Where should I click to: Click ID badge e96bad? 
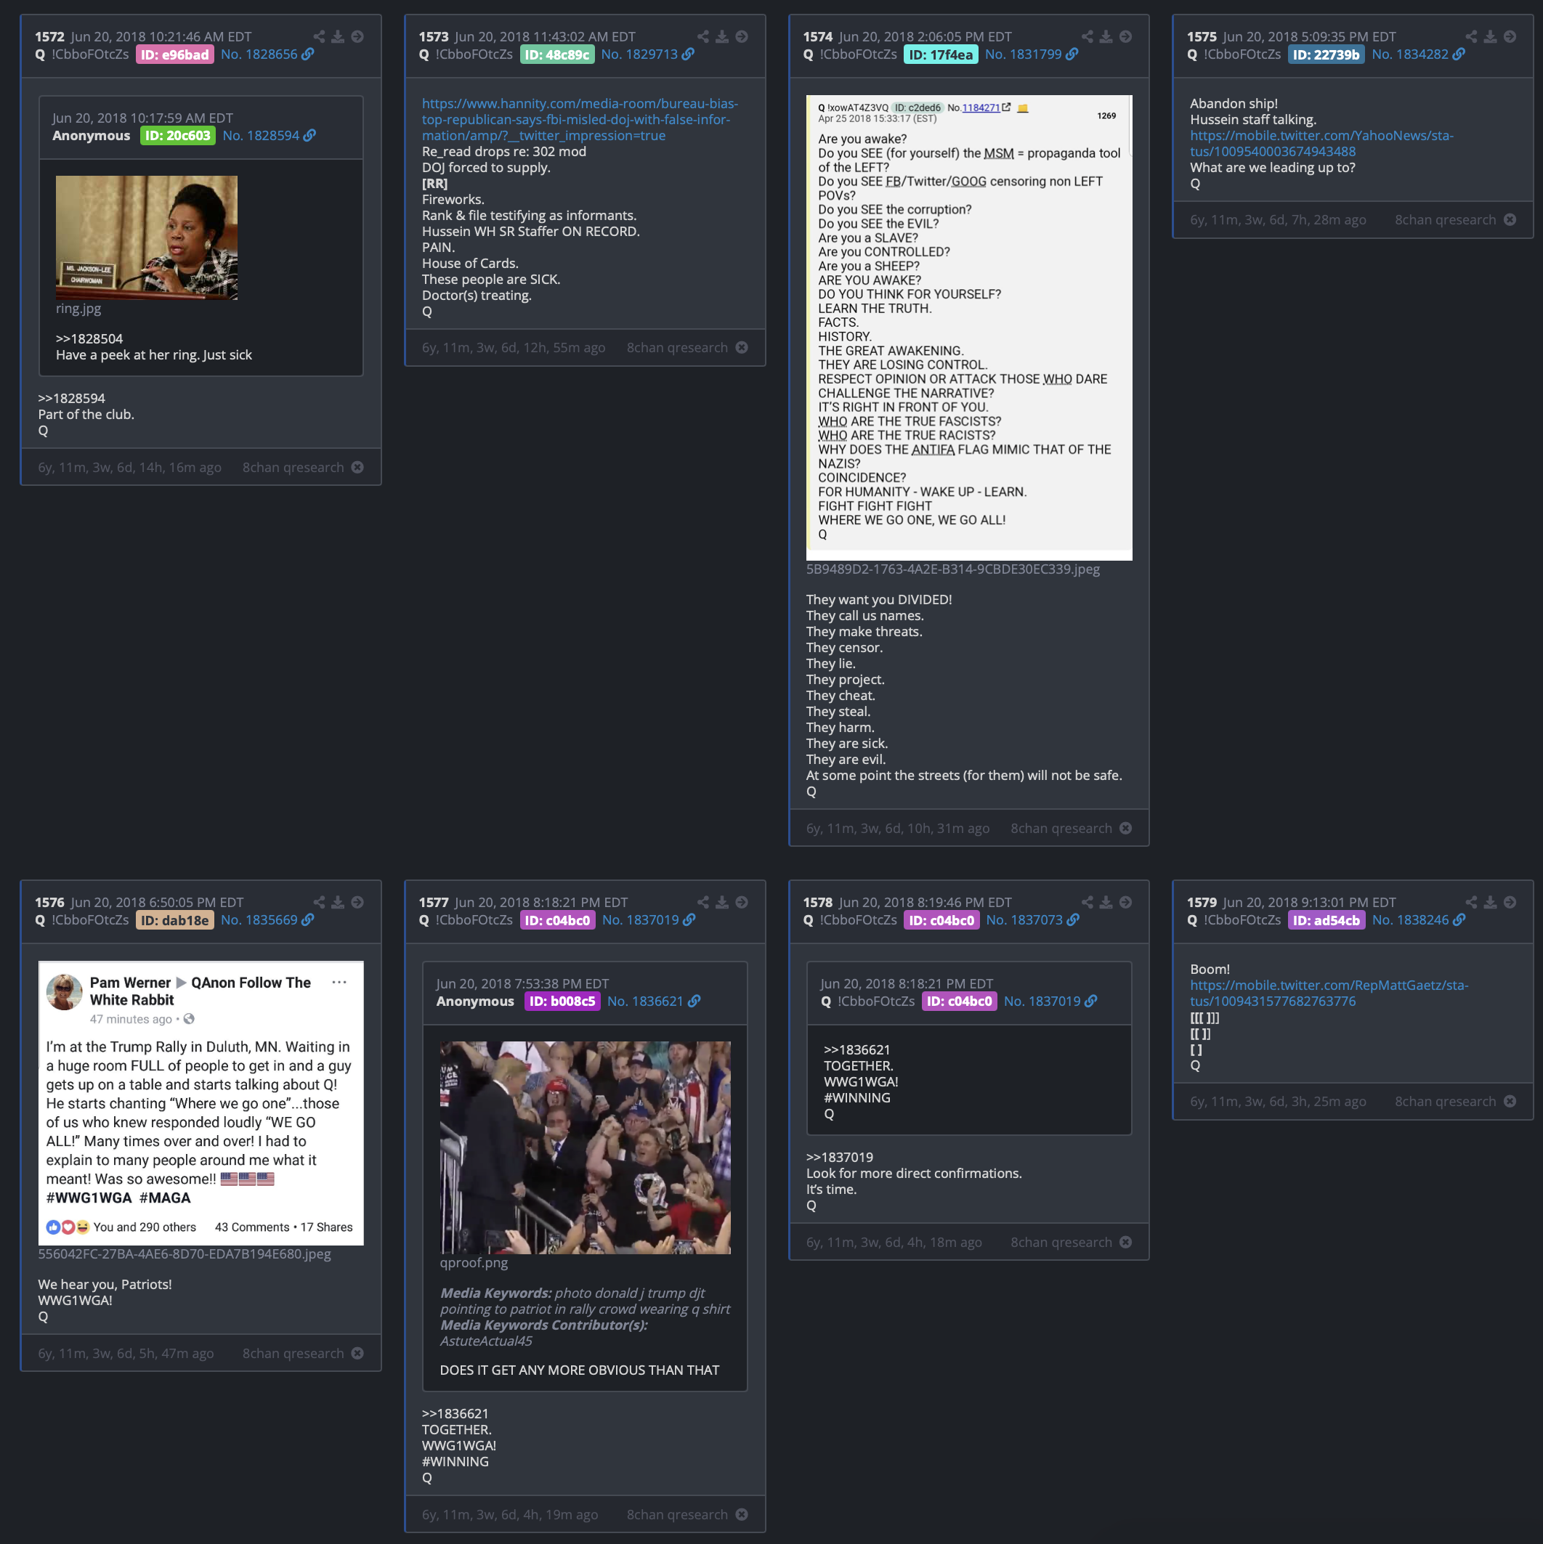pos(174,54)
